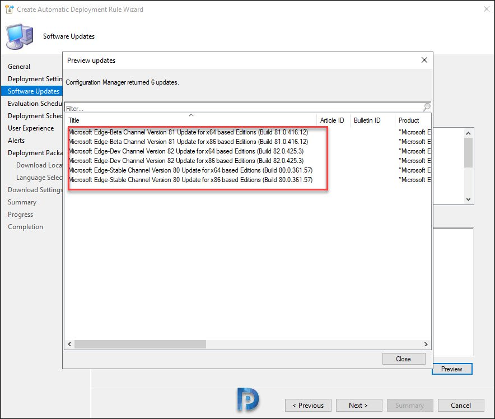The image size is (495, 419).
Task: Click the horizontal scrollbar left arrow
Action: [x=69, y=344]
